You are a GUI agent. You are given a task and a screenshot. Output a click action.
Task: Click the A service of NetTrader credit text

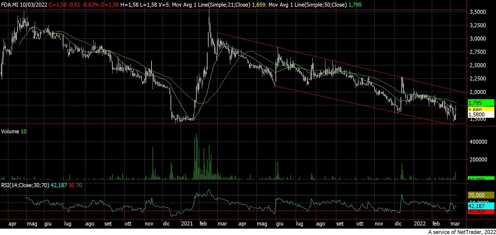(x=461, y=232)
